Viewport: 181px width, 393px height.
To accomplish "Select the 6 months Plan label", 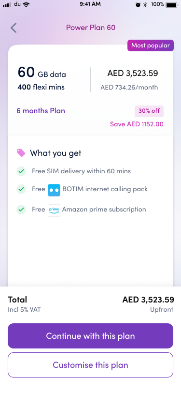I will click(x=41, y=111).
